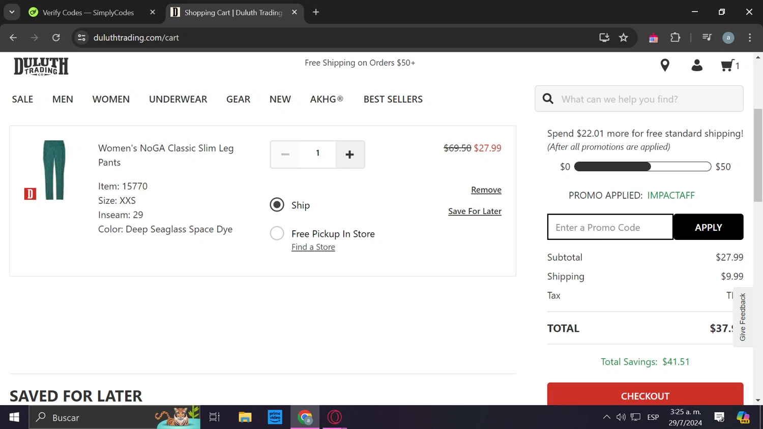763x429 pixels.
Task: Open the Copilot icon in system tray
Action: 743,417
